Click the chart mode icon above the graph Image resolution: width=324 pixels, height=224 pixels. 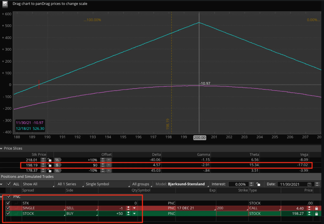pos(5,4)
